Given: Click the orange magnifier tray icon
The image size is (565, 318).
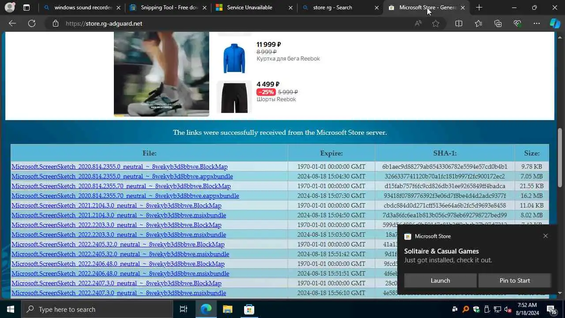Looking at the screenshot, I should (465, 309).
